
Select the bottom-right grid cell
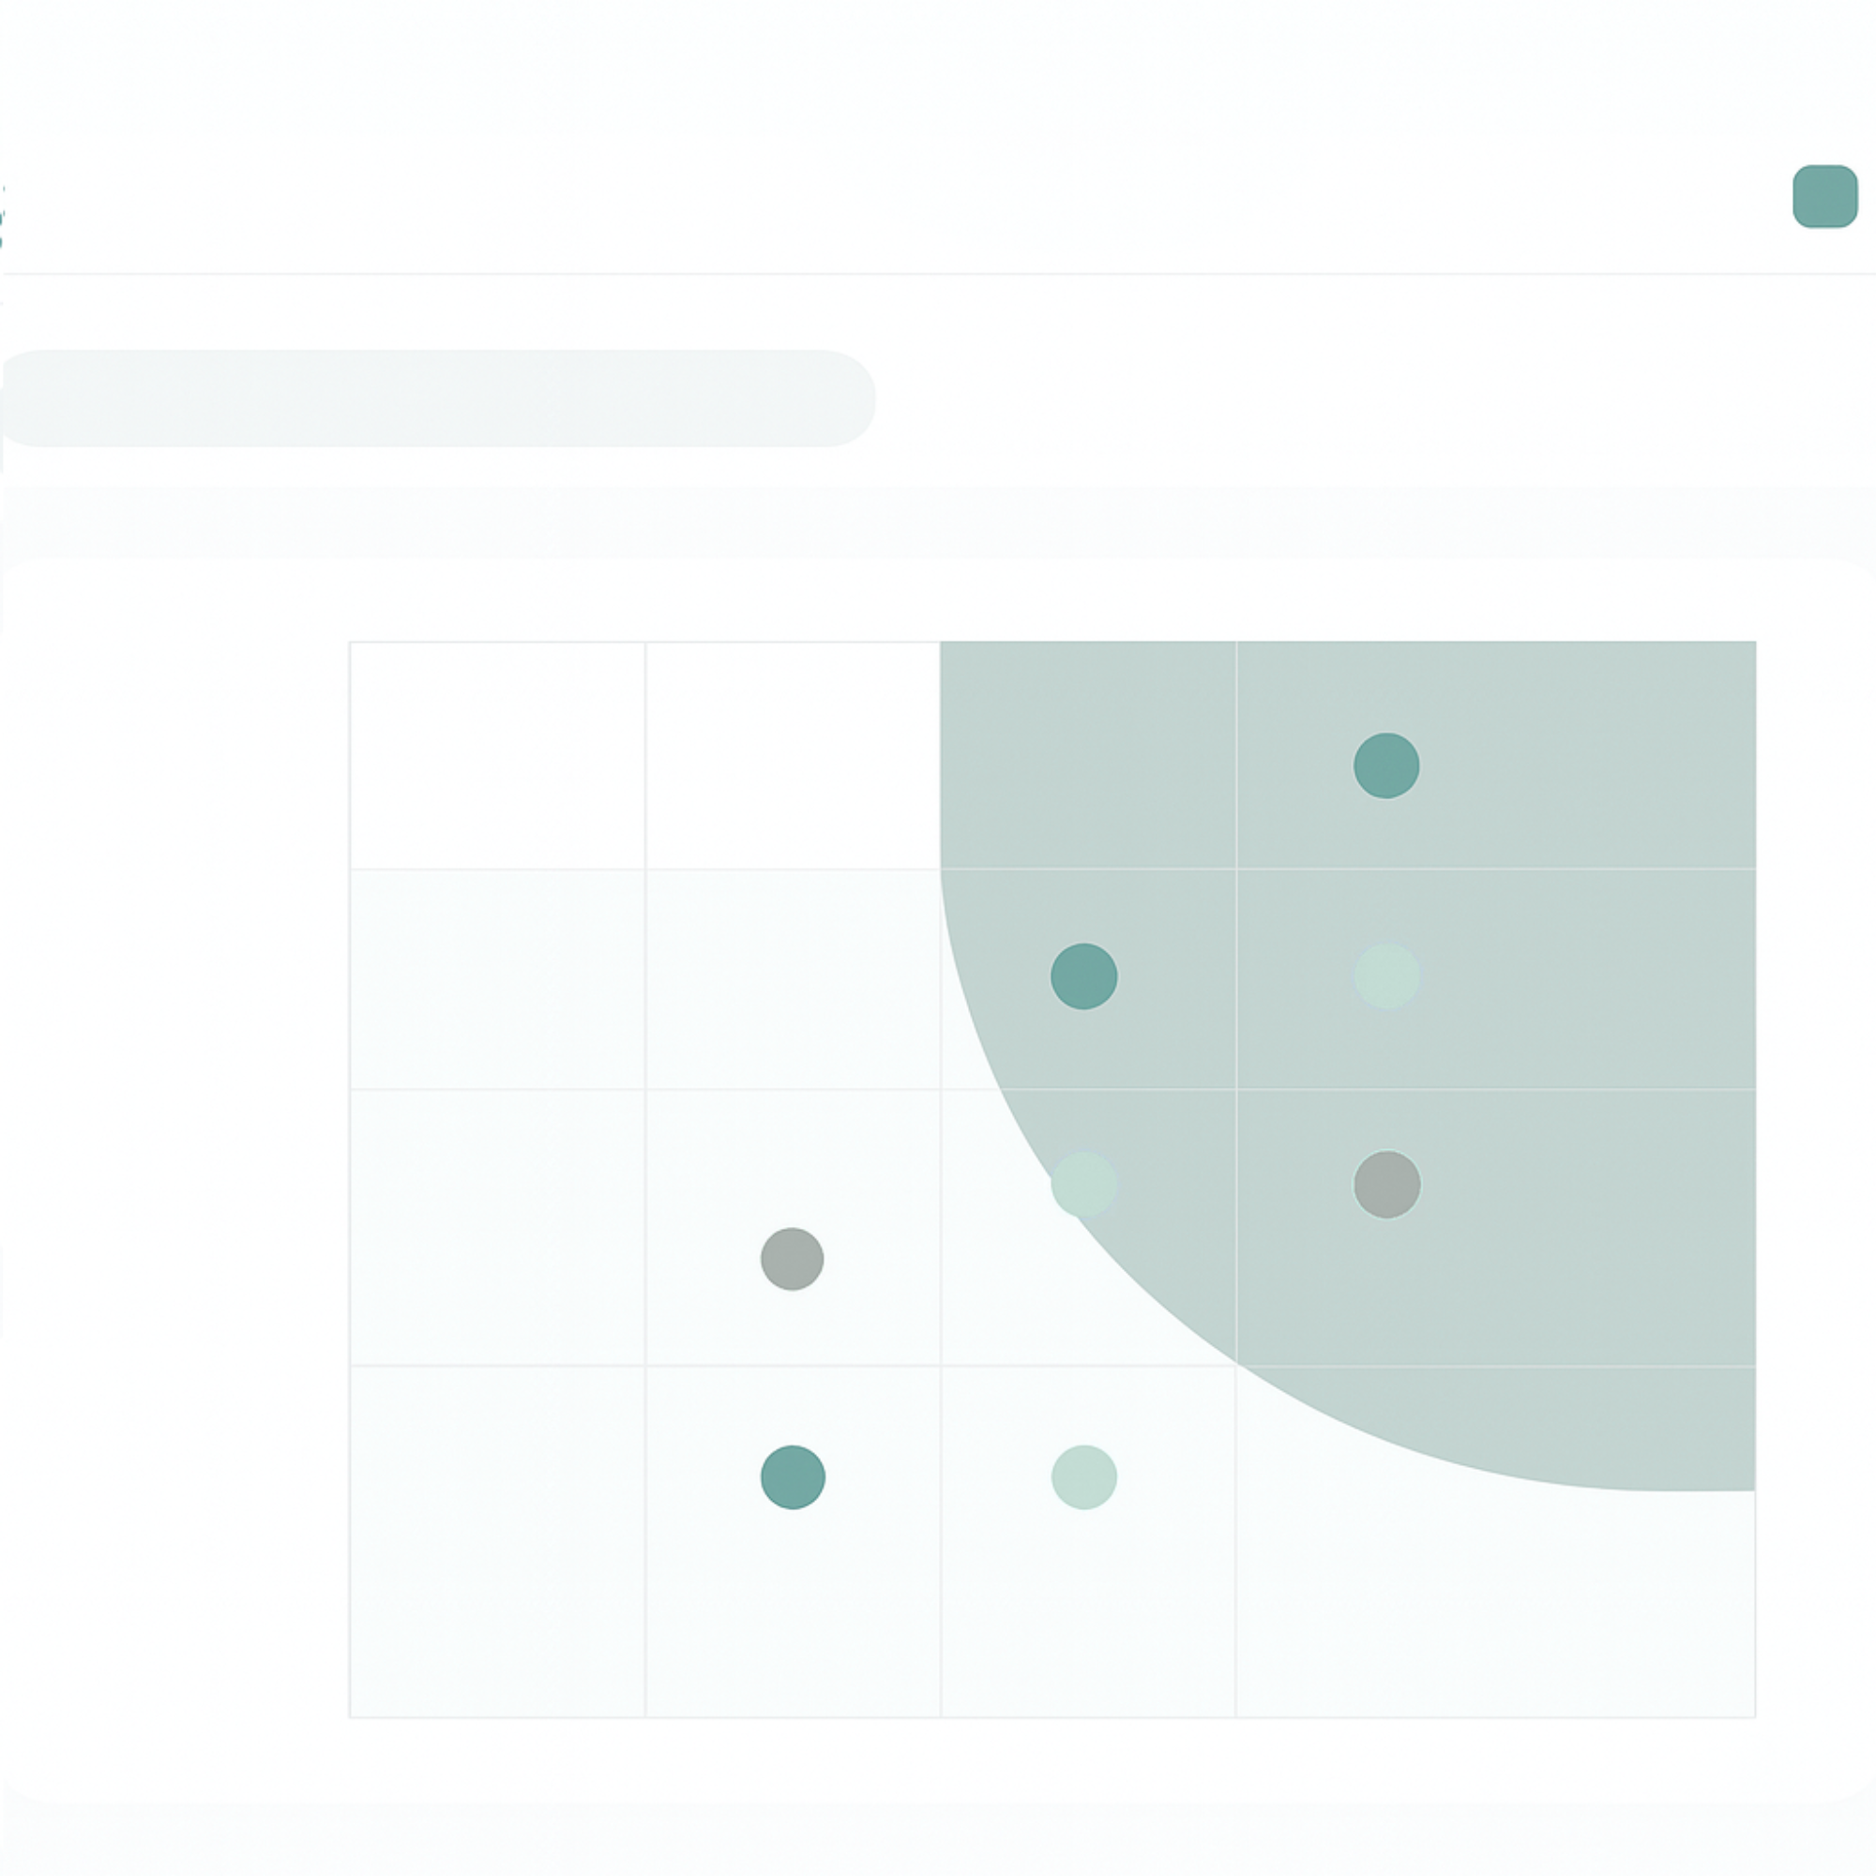1495,1542
